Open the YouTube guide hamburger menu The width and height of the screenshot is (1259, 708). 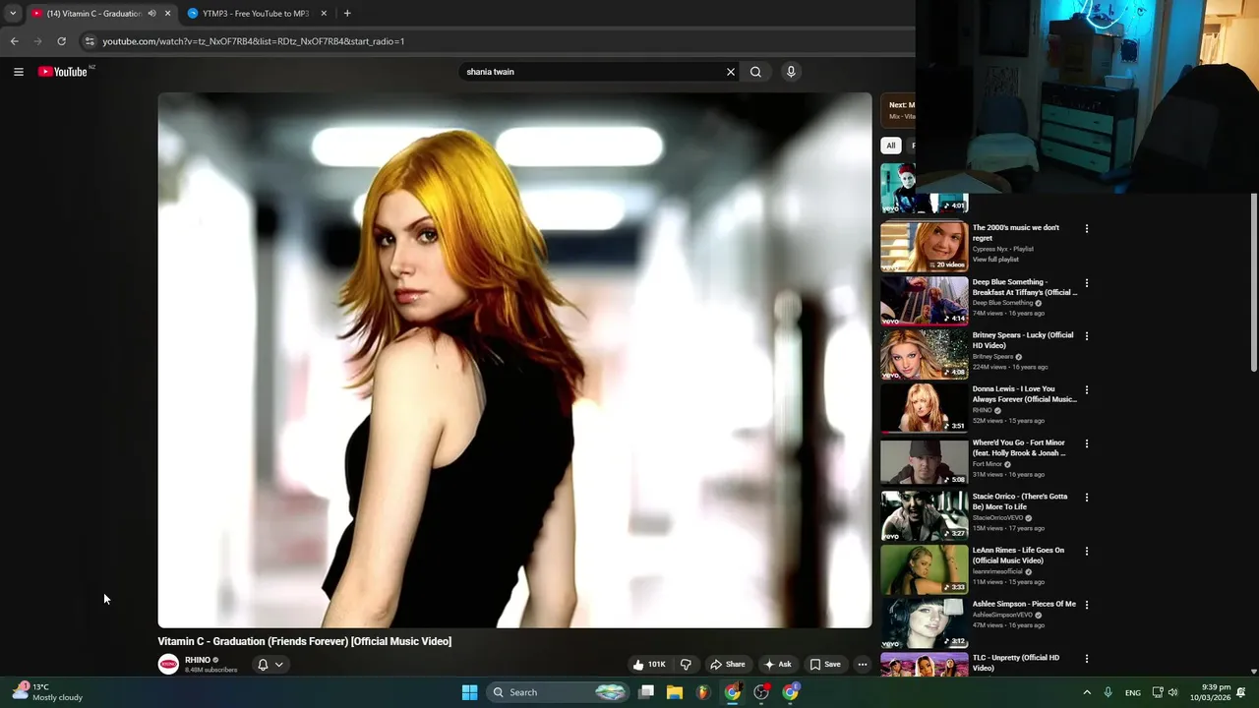pyautogui.click(x=19, y=72)
